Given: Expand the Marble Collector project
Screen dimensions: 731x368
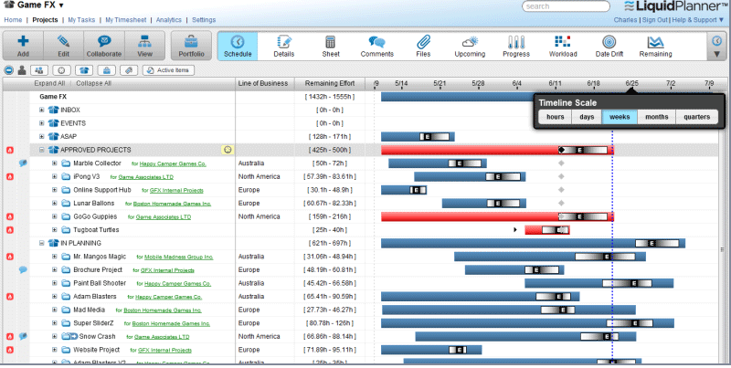Looking at the screenshot, I should pyautogui.click(x=54, y=163).
